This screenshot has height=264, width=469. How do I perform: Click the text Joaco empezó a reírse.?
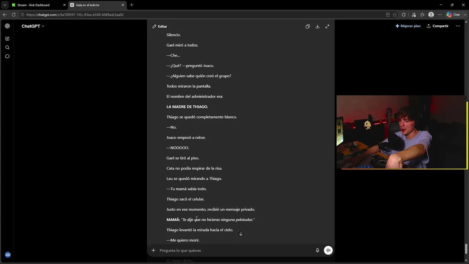pos(186,137)
